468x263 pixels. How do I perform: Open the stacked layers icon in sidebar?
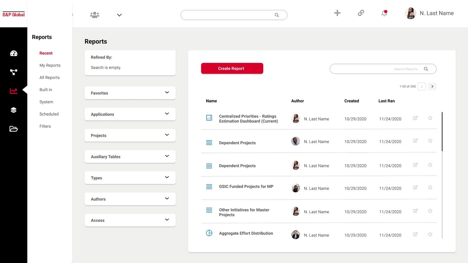(x=14, y=110)
